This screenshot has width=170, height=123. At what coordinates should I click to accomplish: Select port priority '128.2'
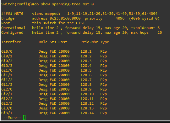(x=86, y=56)
